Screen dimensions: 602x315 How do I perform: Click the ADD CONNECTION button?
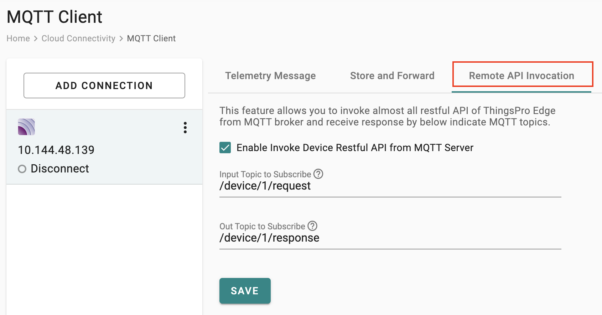[104, 86]
